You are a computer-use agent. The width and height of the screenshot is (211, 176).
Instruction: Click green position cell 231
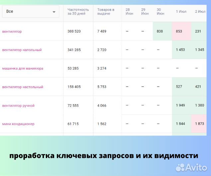point(199,31)
